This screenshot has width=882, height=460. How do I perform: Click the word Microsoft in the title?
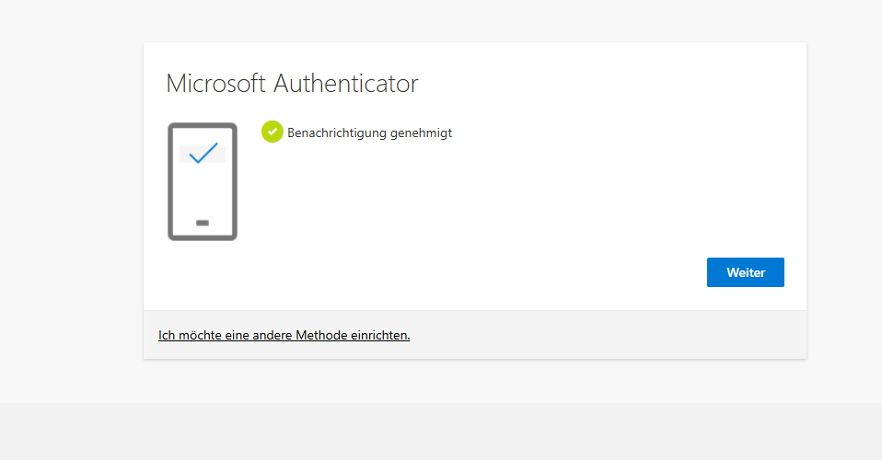tap(216, 84)
